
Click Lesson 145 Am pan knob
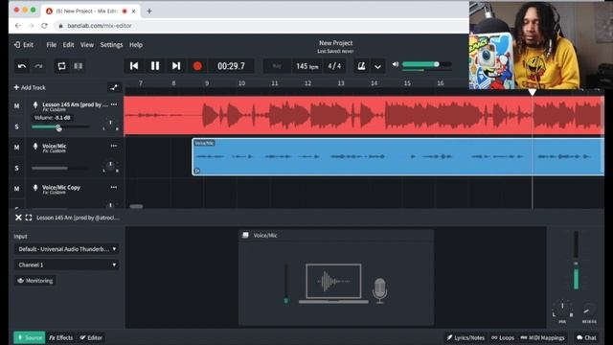point(111,125)
